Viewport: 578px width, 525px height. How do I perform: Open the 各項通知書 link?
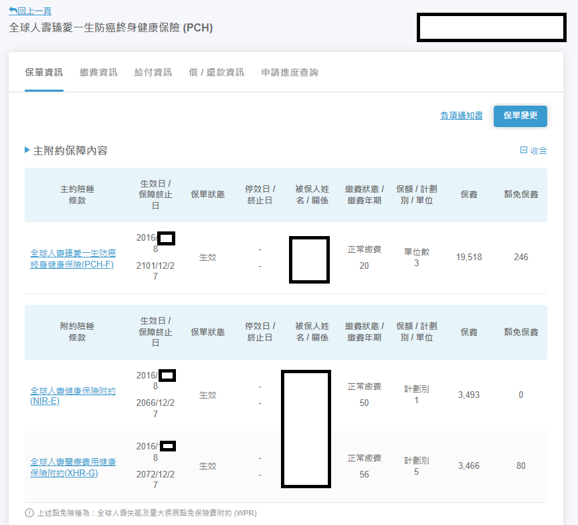(x=461, y=116)
